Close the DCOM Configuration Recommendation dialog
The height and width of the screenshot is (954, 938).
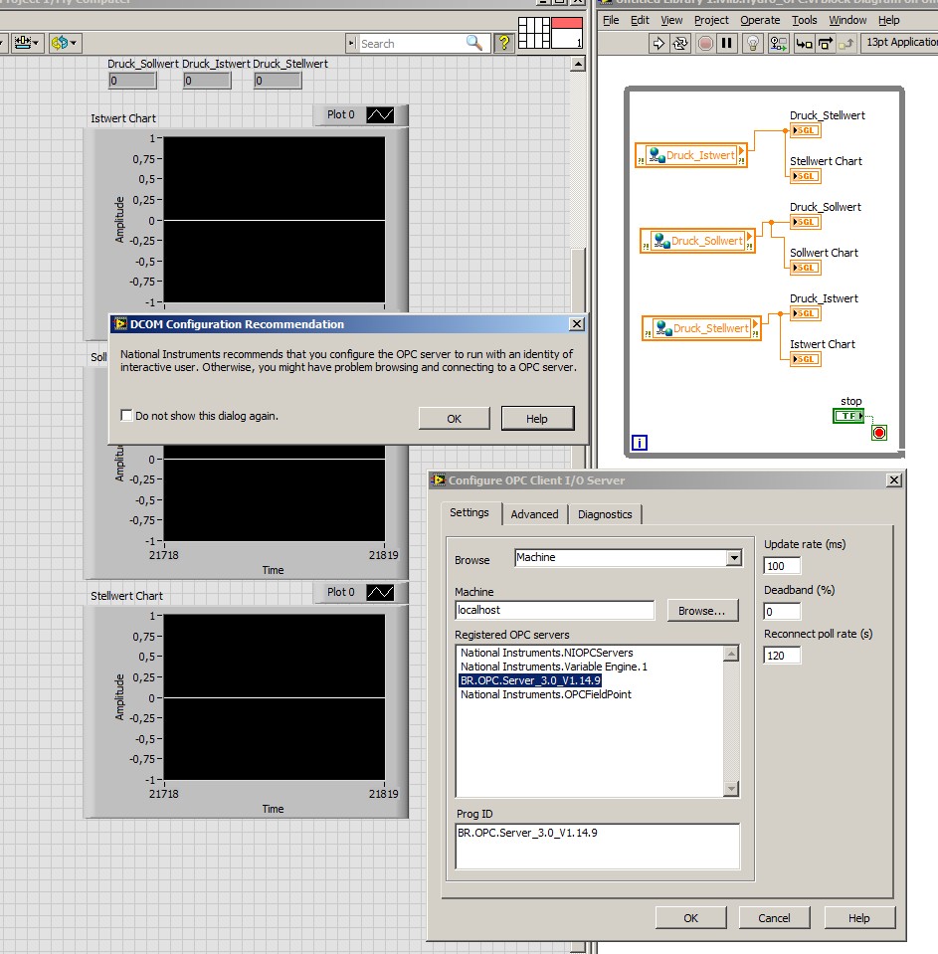577,323
